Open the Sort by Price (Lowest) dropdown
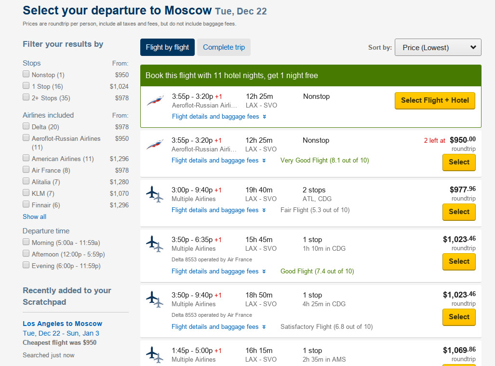 coord(438,47)
